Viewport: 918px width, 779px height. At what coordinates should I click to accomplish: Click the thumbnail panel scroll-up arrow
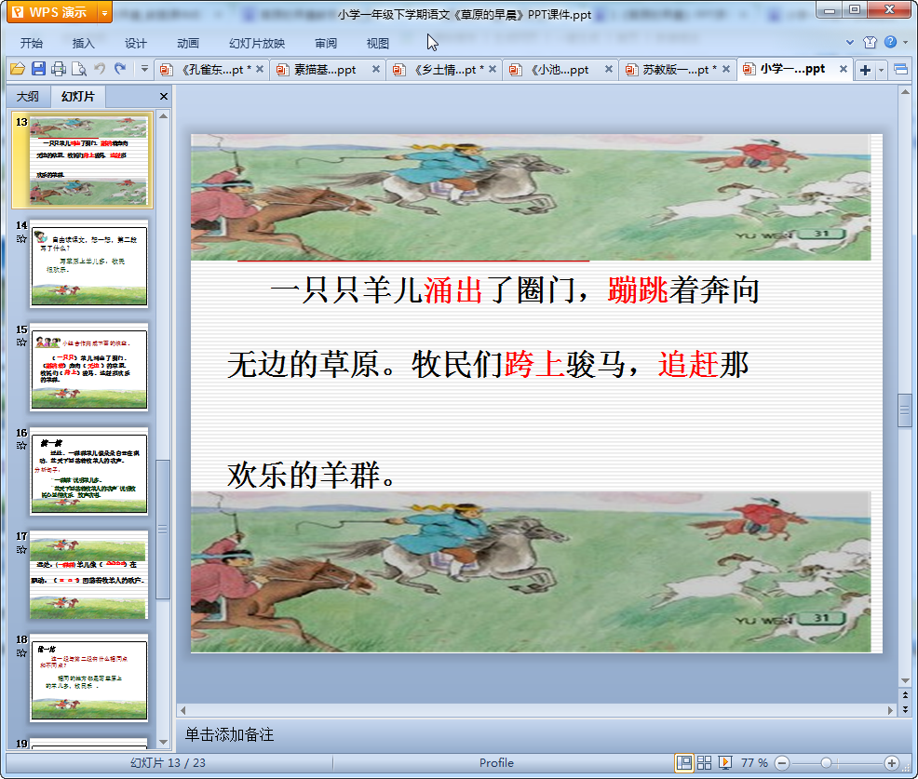[x=163, y=116]
